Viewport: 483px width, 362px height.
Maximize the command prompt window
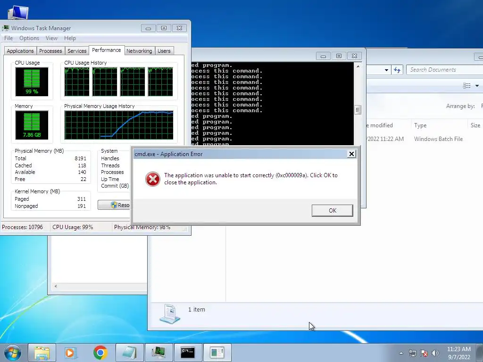click(x=339, y=56)
